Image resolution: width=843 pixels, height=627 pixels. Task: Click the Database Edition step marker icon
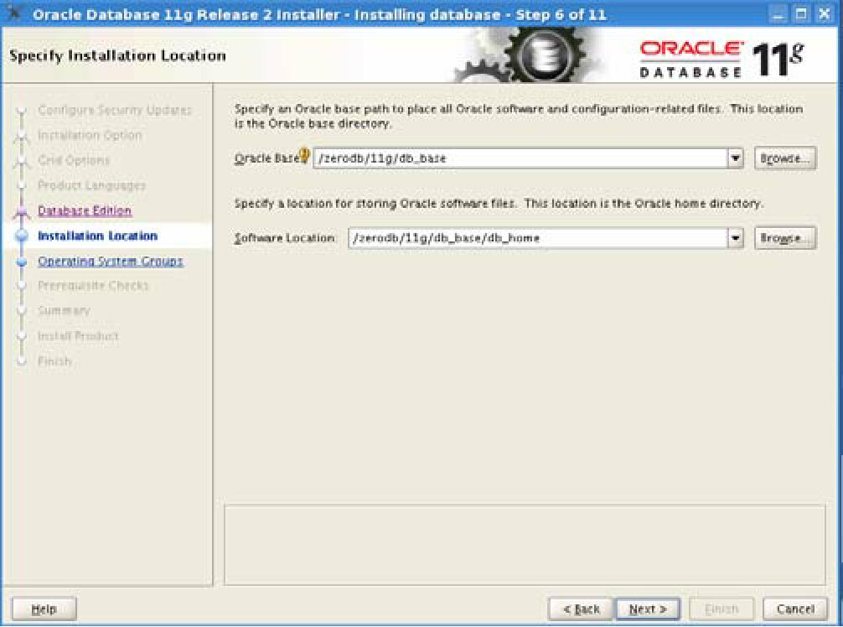pos(22,211)
